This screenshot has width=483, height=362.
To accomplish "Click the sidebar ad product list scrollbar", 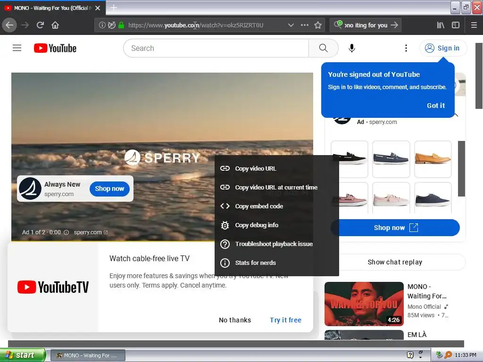I will pyautogui.click(x=461, y=168).
